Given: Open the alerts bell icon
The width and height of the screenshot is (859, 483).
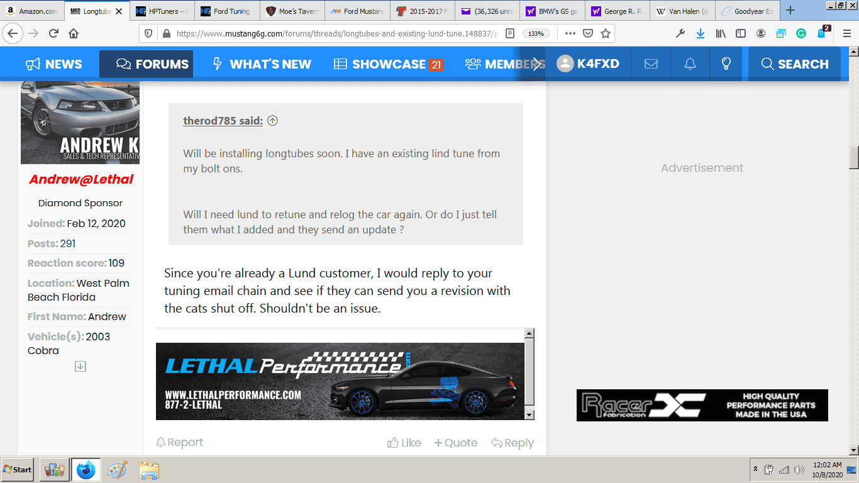Looking at the screenshot, I should [690, 64].
